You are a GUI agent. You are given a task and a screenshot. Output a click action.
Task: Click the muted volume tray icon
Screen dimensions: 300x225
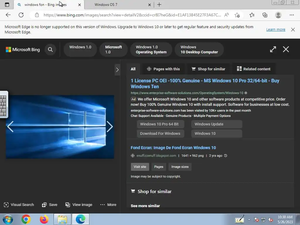coord(270,220)
